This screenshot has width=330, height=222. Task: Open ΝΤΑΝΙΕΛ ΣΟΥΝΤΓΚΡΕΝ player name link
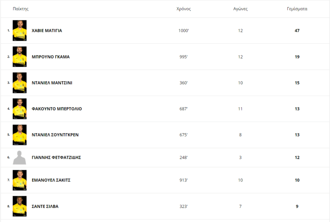click(55, 135)
